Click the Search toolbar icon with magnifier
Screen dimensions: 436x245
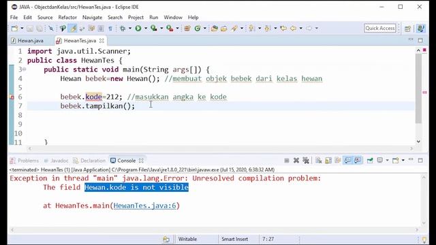coord(63,29)
